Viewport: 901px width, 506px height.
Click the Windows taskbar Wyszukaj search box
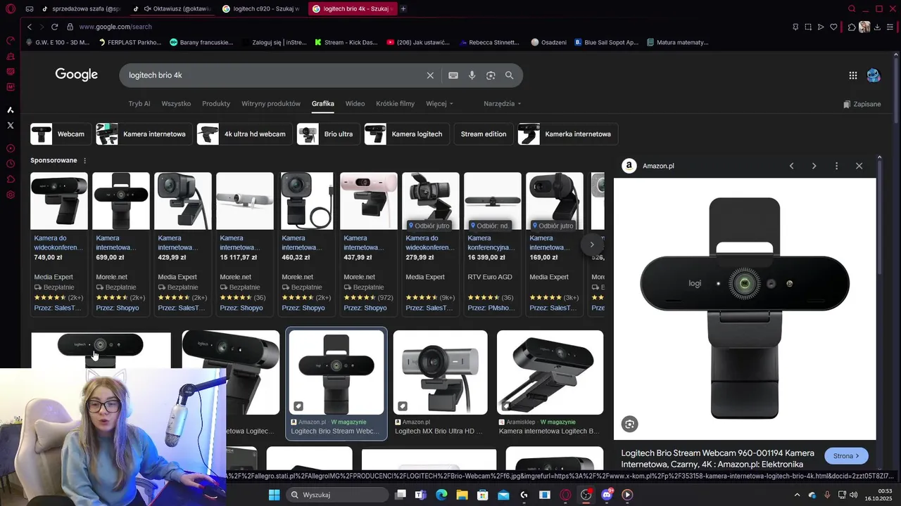(338, 495)
